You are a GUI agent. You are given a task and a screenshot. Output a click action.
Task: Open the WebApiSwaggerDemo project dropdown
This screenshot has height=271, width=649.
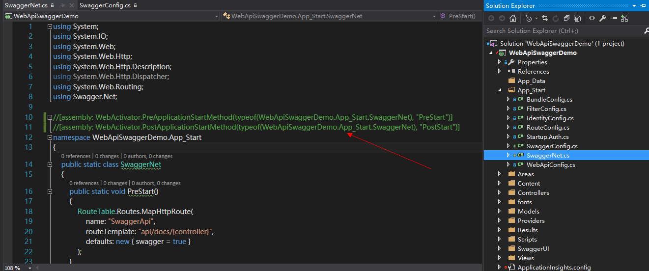coord(217,16)
